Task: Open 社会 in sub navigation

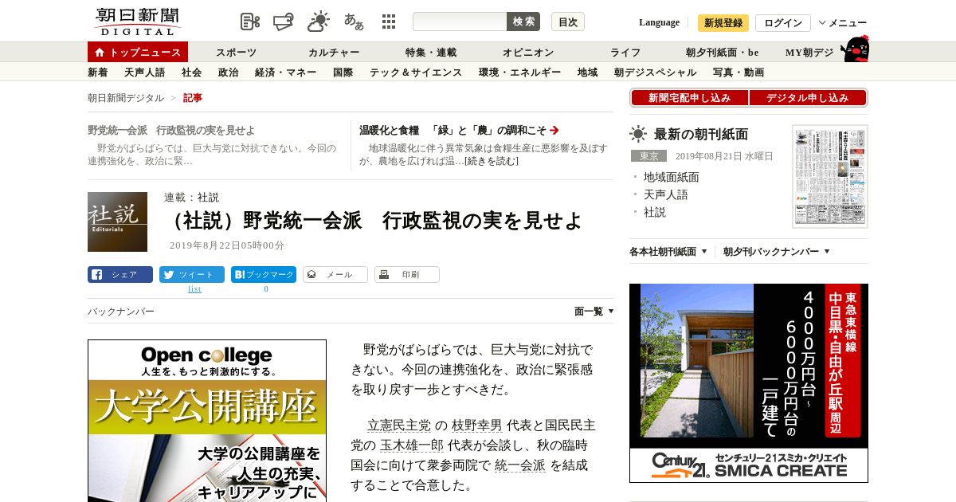Action: (x=192, y=73)
